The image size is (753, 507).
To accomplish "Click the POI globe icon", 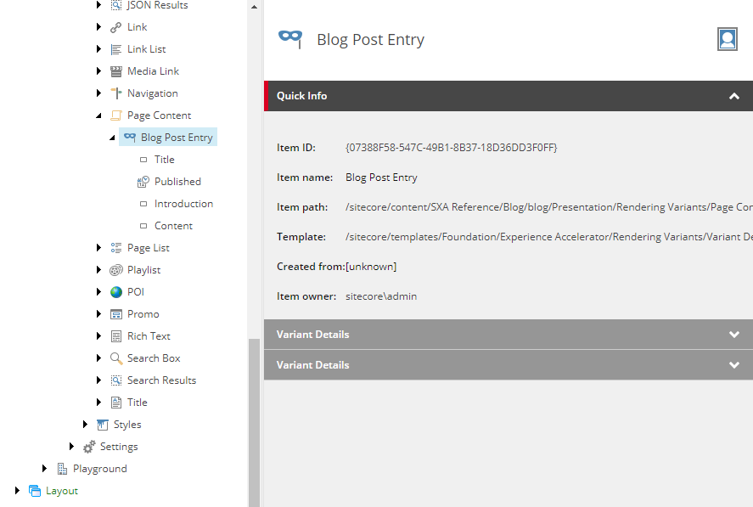I will (115, 292).
